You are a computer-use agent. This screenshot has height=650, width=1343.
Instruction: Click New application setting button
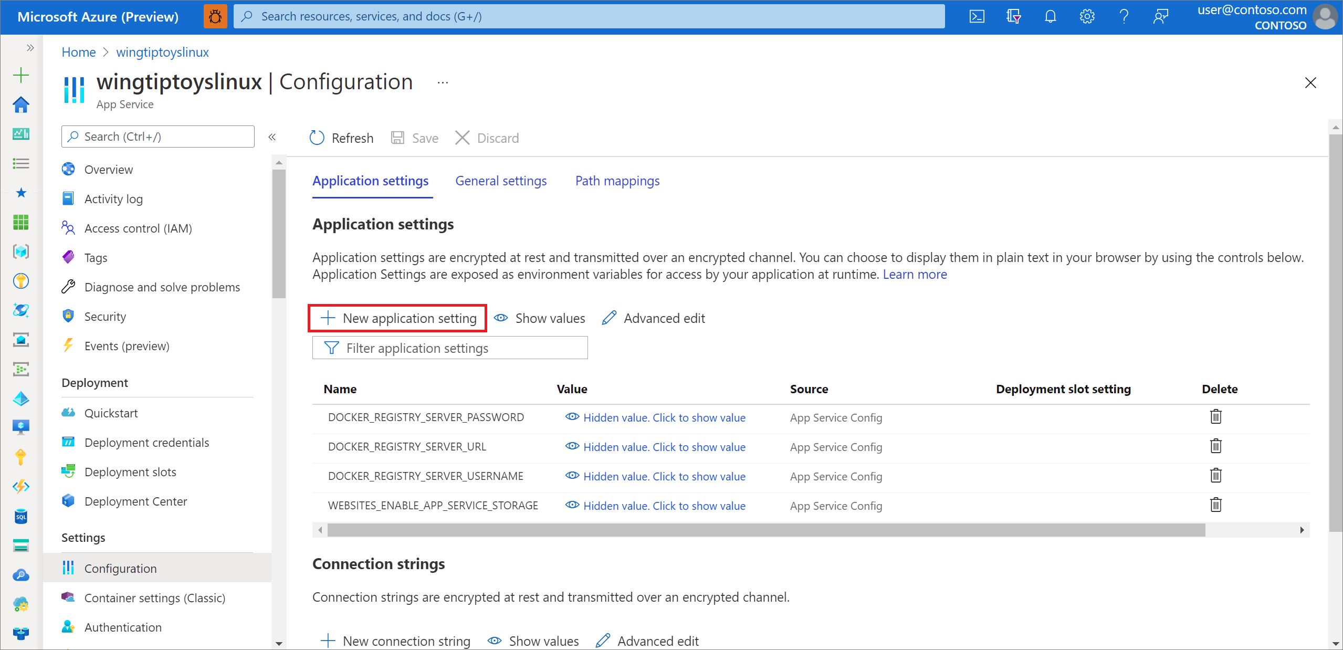coord(398,319)
